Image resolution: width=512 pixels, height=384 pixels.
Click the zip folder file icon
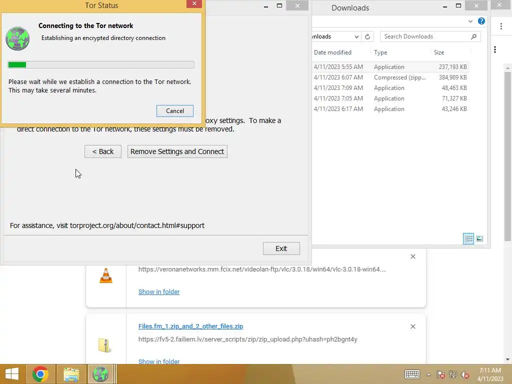105,345
